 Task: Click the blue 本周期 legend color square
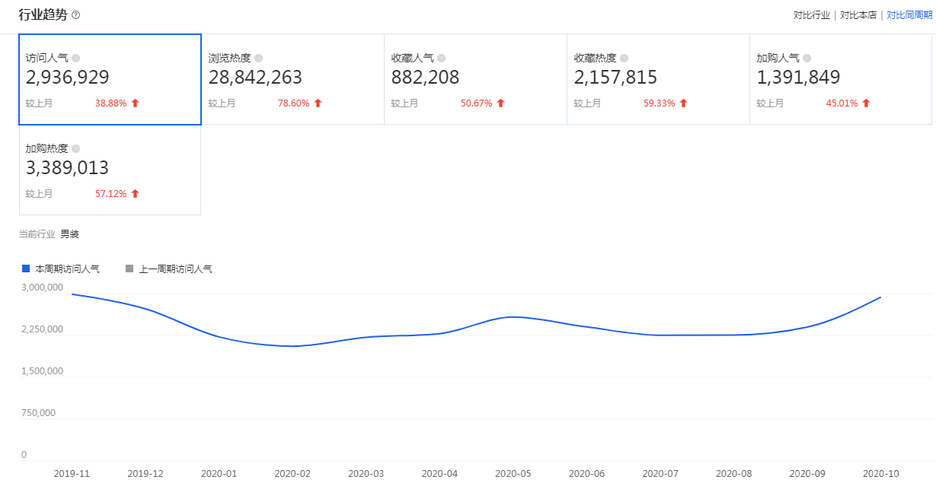[26, 269]
